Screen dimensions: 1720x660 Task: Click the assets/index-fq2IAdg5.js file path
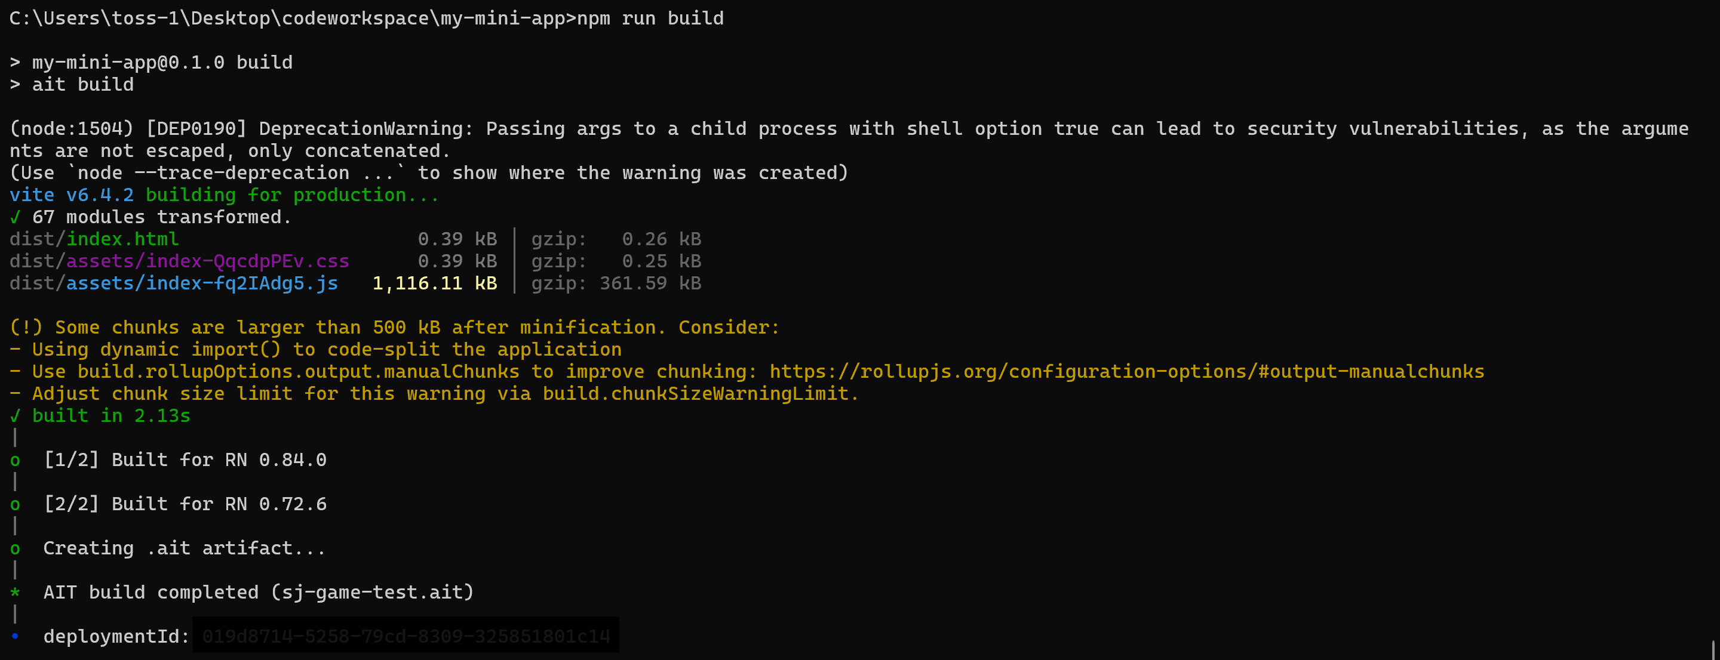[x=202, y=283]
